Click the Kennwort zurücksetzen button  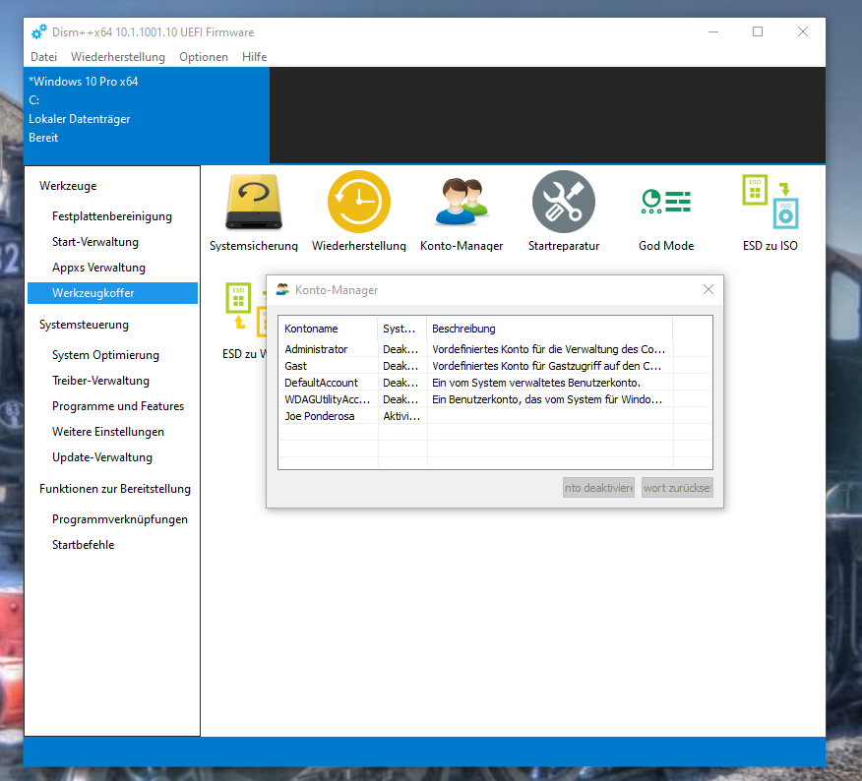tap(677, 488)
